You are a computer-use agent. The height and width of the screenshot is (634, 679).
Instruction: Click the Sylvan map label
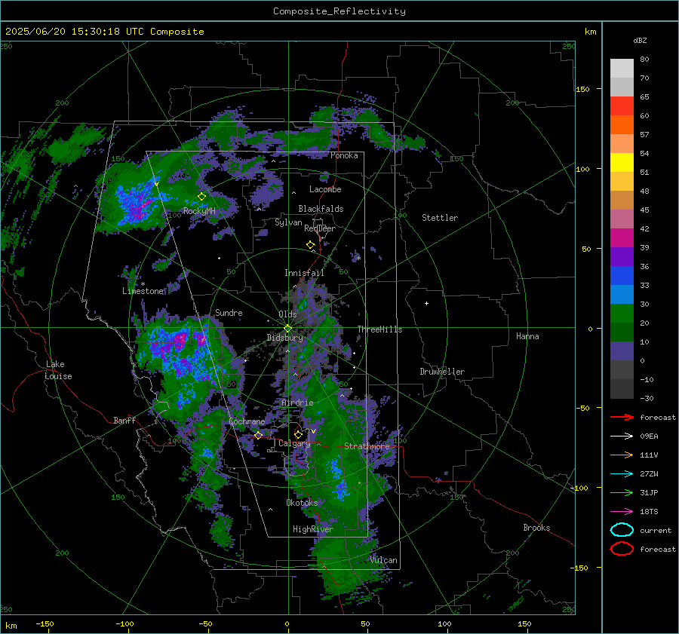[x=288, y=222]
